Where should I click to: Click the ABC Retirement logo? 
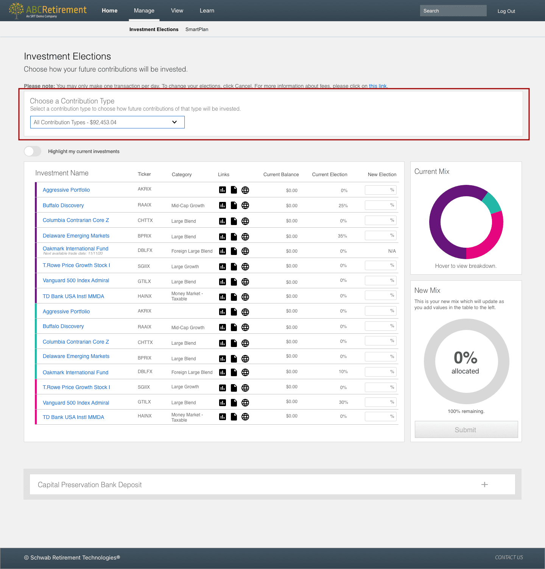(48, 11)
